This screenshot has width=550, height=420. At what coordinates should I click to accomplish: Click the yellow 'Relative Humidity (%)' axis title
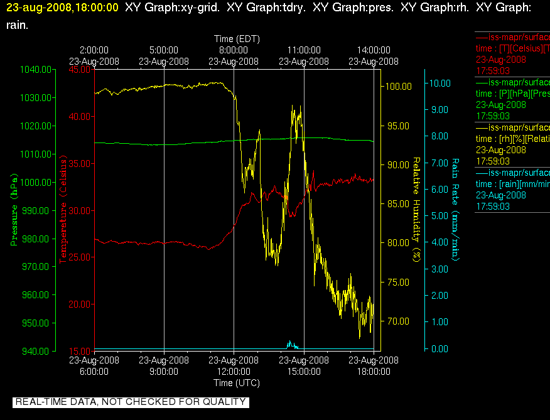coord(416,210)
